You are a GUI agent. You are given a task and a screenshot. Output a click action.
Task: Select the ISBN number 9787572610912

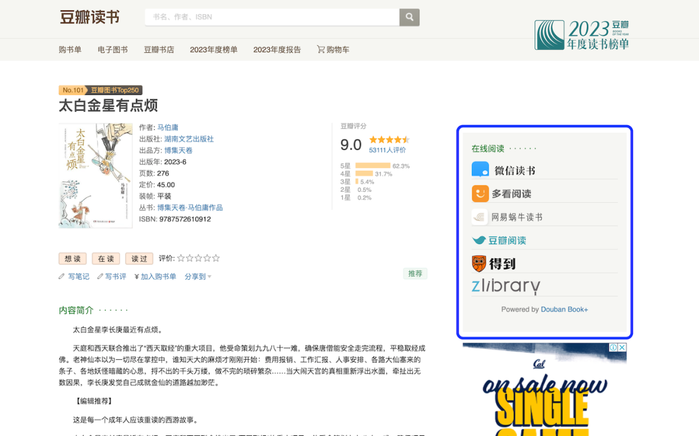coord(185,219)
